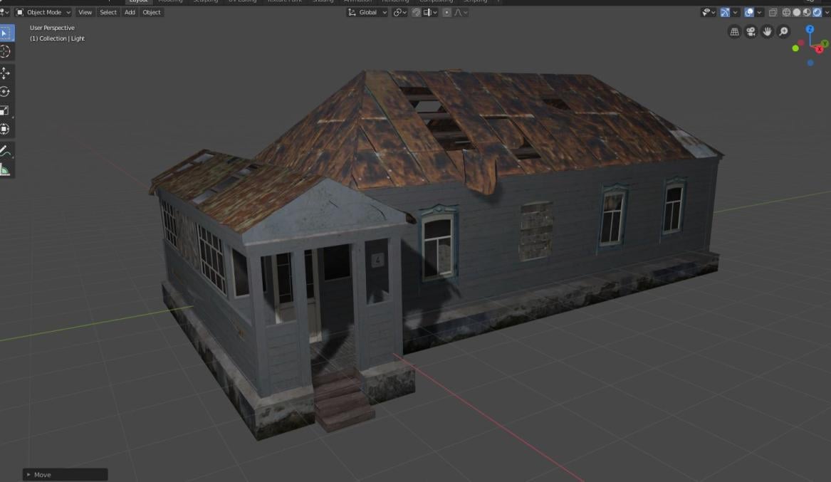The width and height of the screenshot is (831, 482).
Task: Click the bright green negative axis dot
Action: 795,48
